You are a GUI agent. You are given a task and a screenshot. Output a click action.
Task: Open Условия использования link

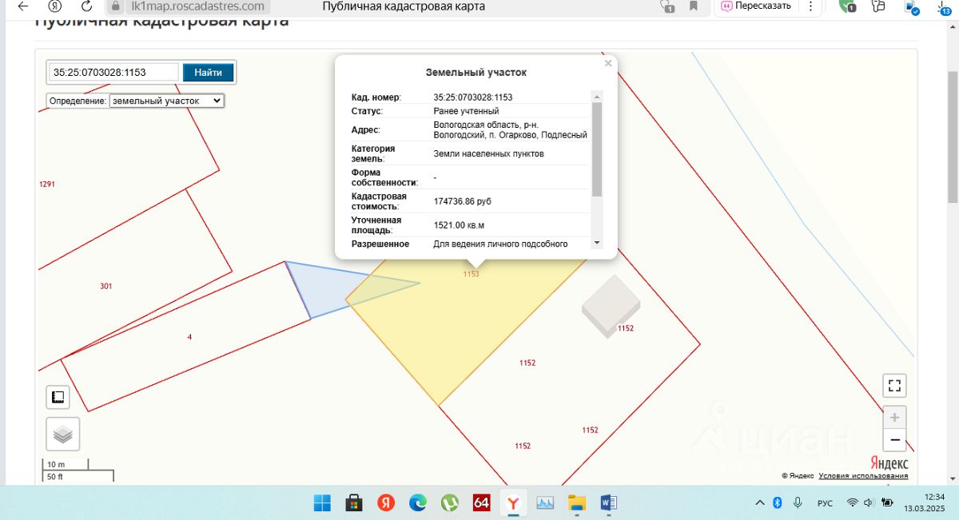point(863,476)
